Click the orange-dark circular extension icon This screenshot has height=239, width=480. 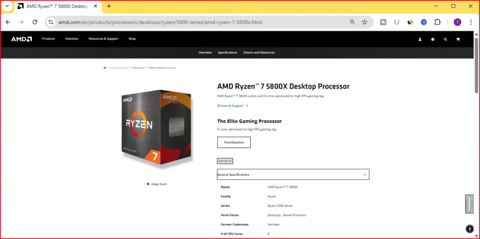(x=410, y=22)
